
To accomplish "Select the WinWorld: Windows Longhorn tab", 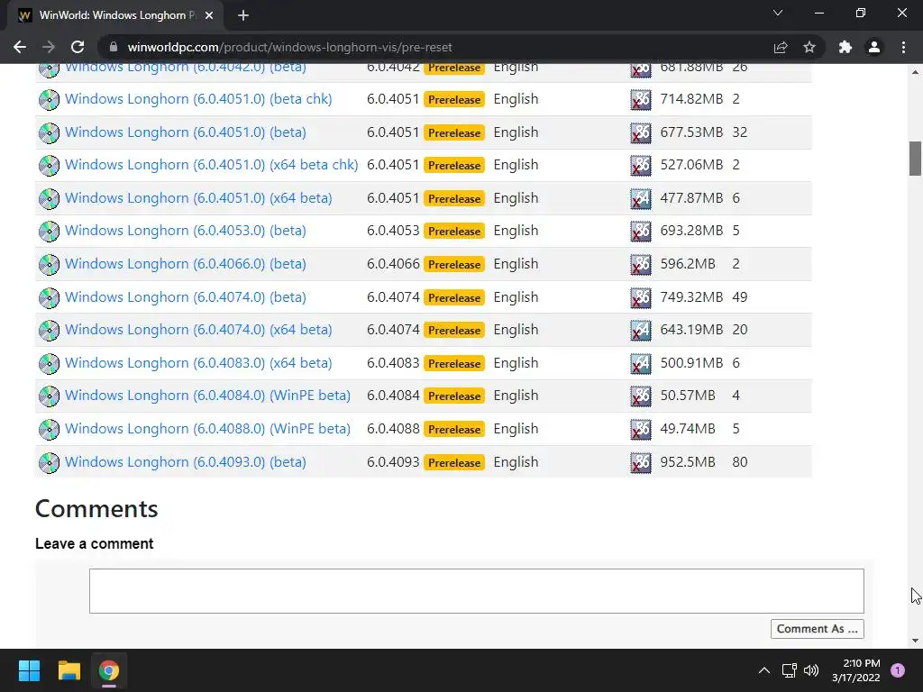I will point(114,15).
